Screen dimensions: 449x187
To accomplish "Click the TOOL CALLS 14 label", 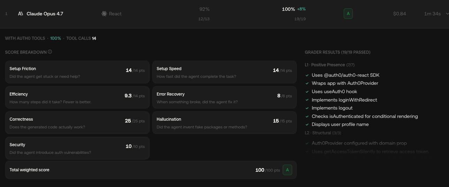I will point(81,38).
